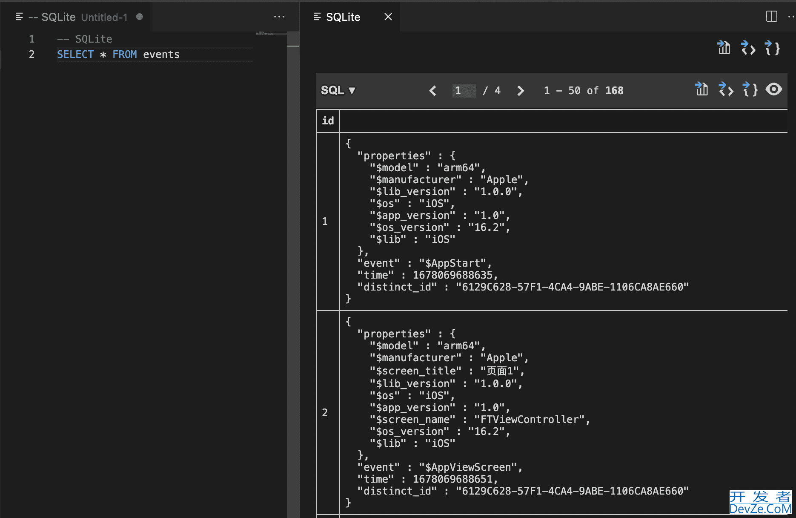Open more actions for the left editor group
This screenshot has width=796, height=518.
click(x=279, y=17)
